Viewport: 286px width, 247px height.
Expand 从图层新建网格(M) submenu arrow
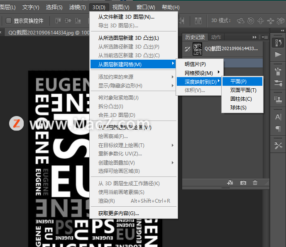(x=173, y=63)
